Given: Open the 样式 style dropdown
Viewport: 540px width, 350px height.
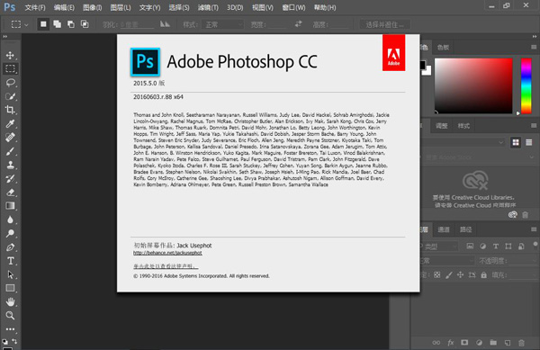Looking at the screenshot, I should point(224,24).
